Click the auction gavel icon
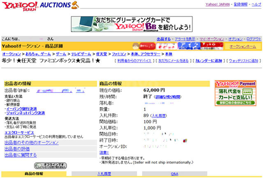 point(75,5)
